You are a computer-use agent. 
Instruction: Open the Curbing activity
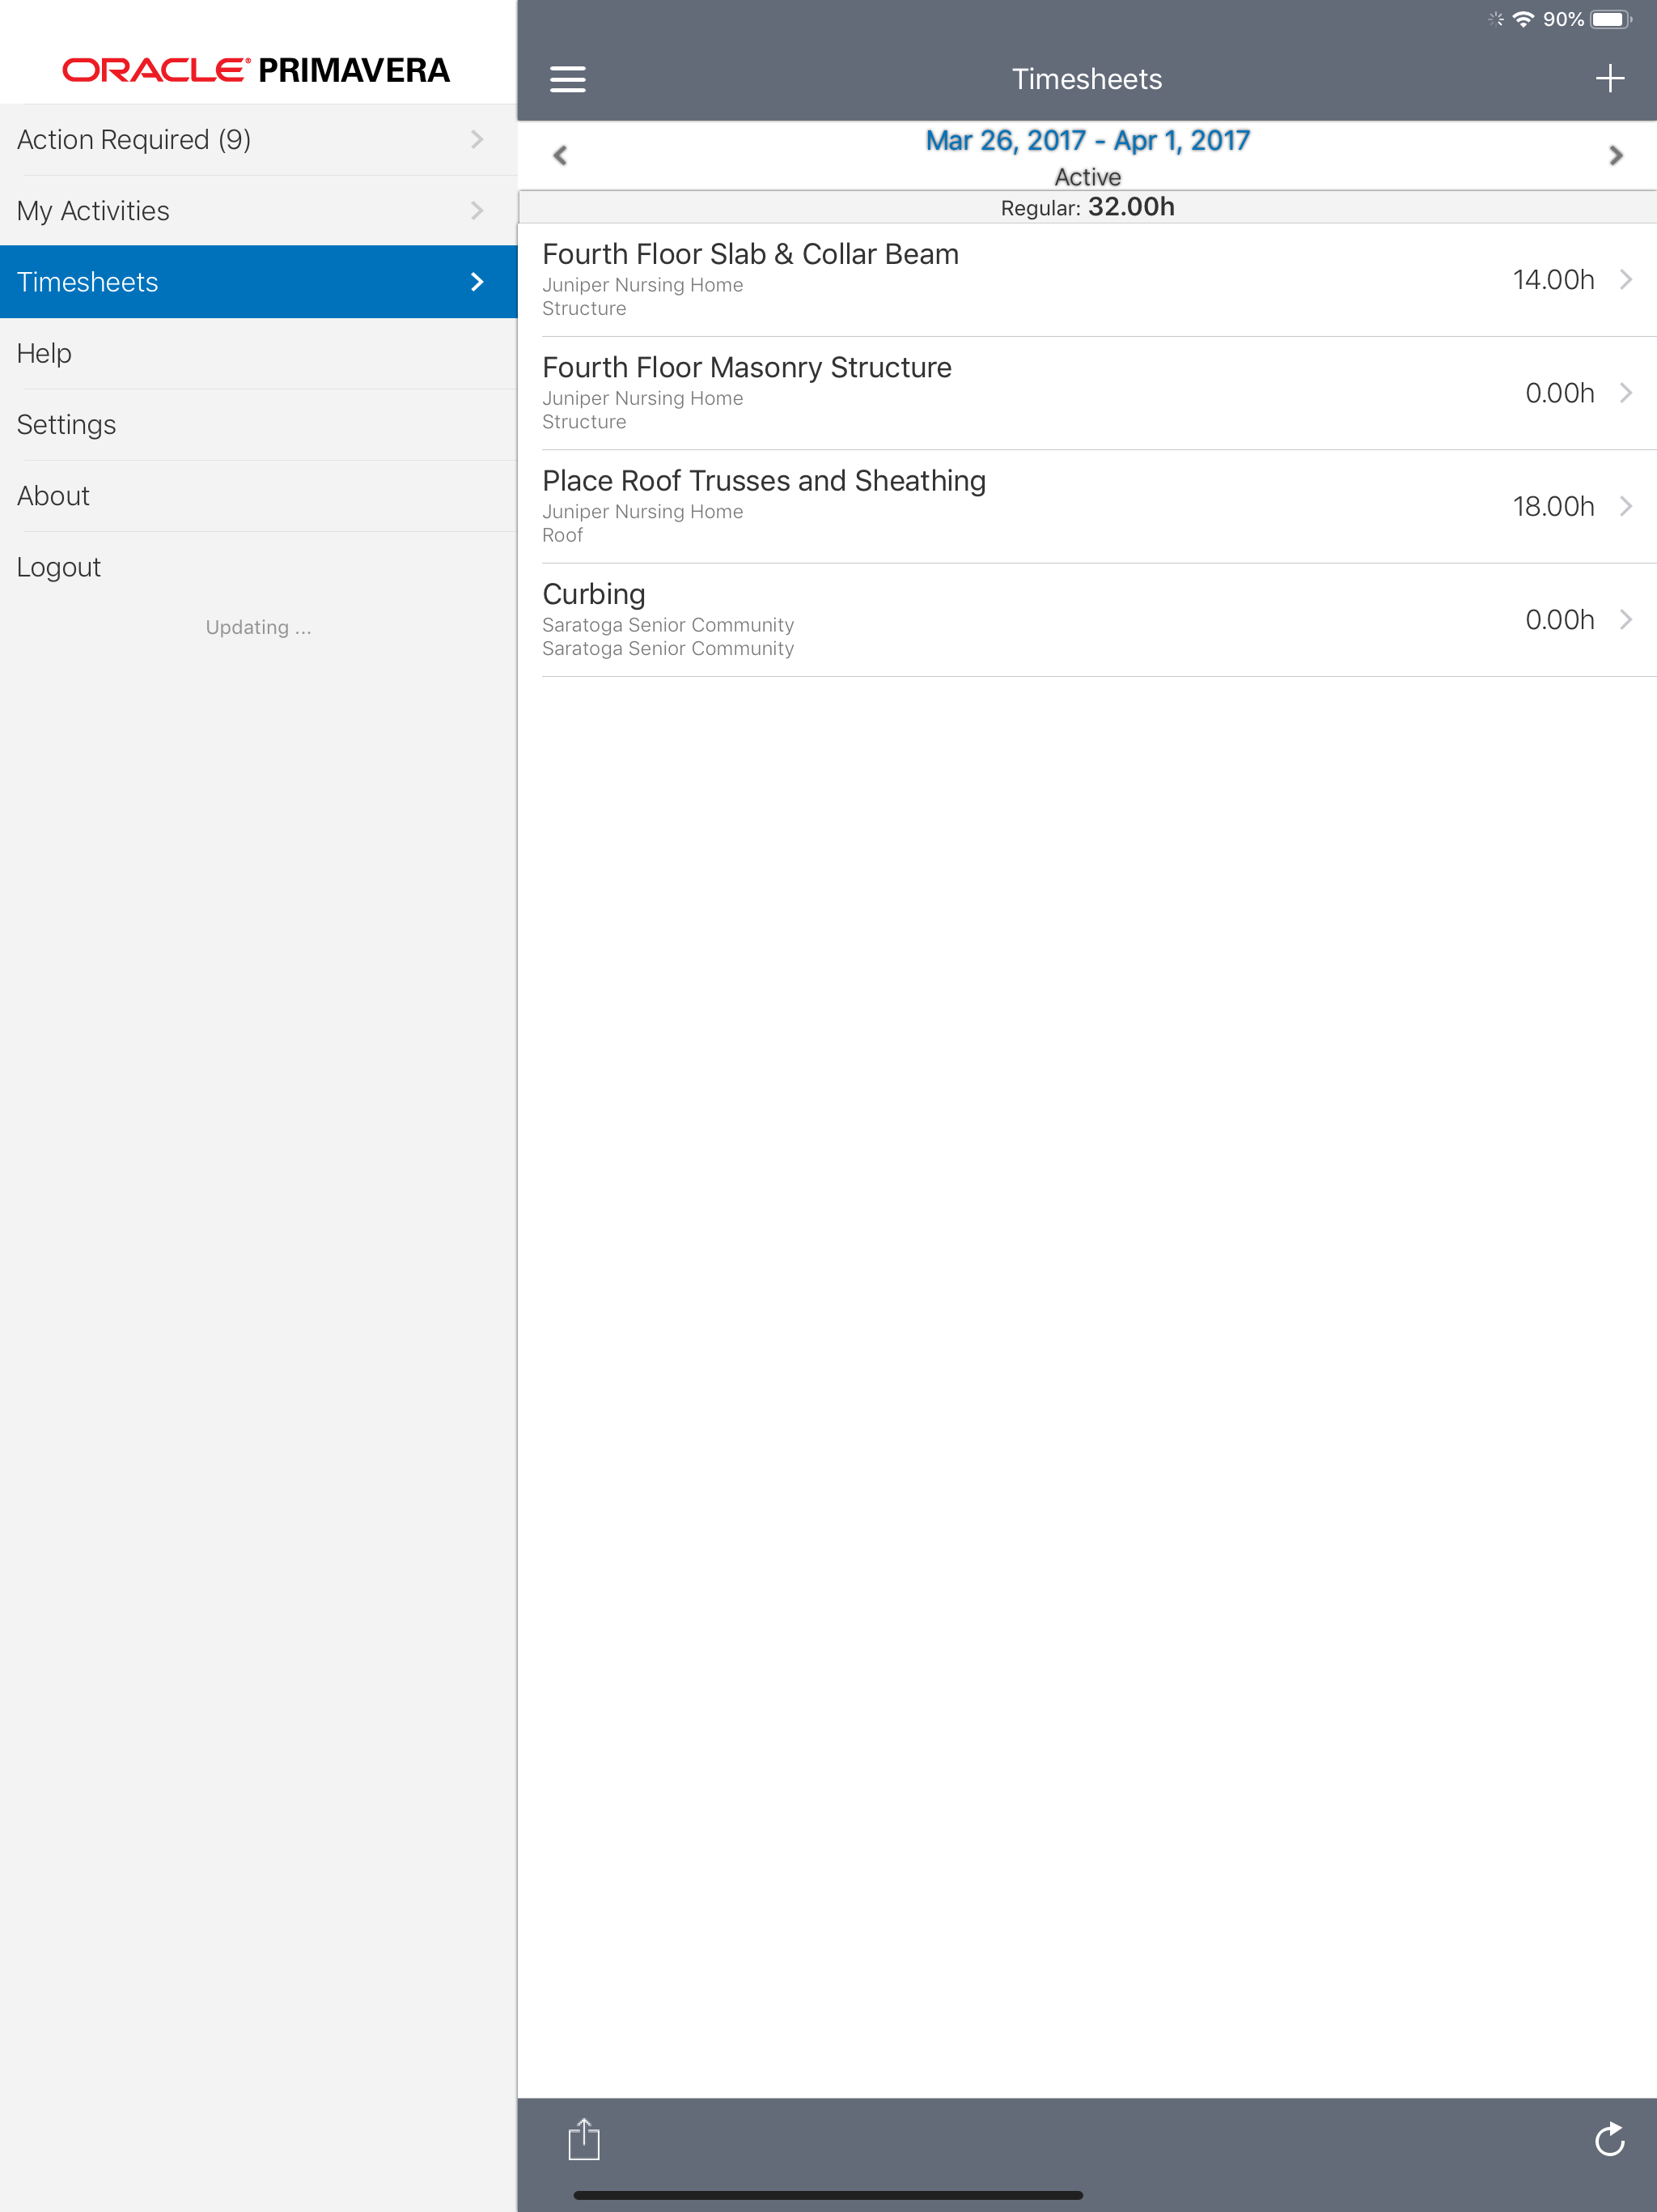pyautogui.click(x=1087, y=619)
